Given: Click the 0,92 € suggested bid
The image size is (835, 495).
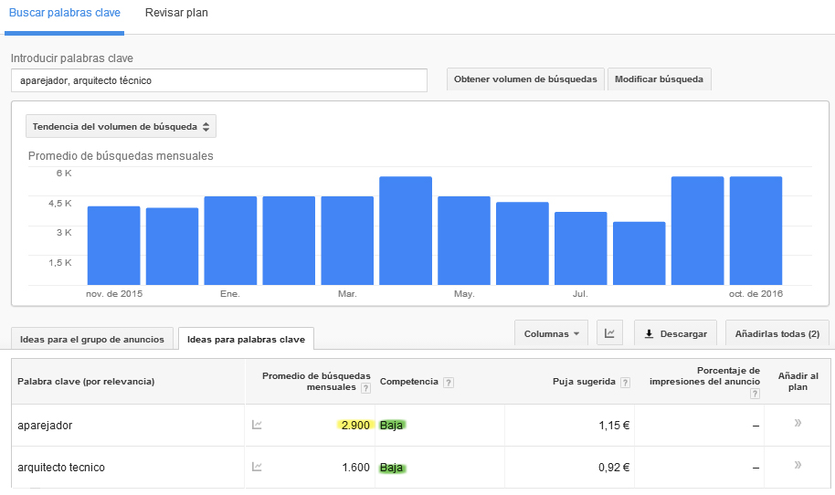Looking at the screenshot, I should pyautogui.click(x=614, y=468).
